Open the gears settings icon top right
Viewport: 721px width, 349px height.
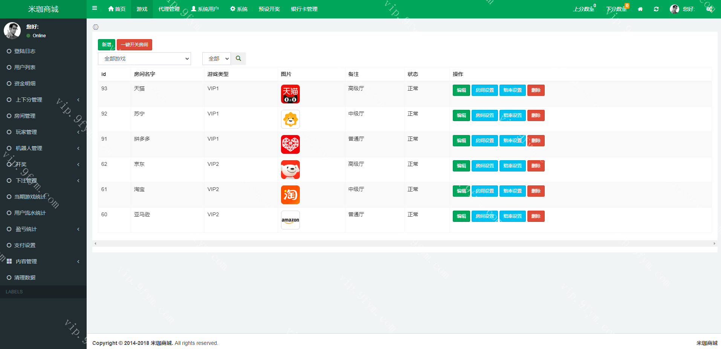tap(709, 9)
